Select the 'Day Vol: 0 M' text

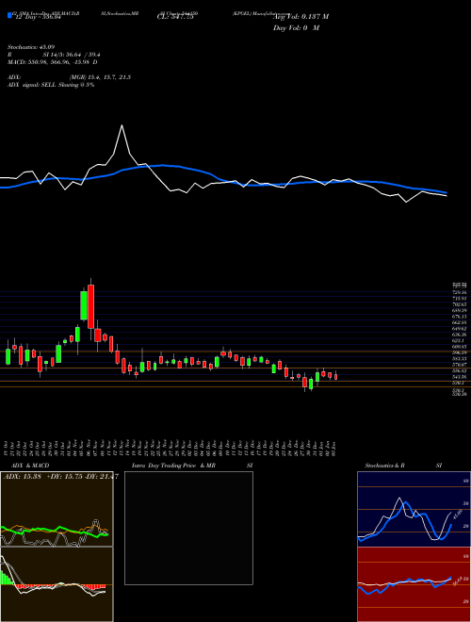pos(296,27)
